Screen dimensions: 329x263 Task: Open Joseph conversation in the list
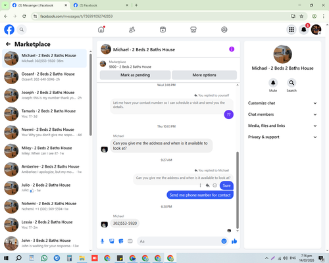(x=45, y=95)
